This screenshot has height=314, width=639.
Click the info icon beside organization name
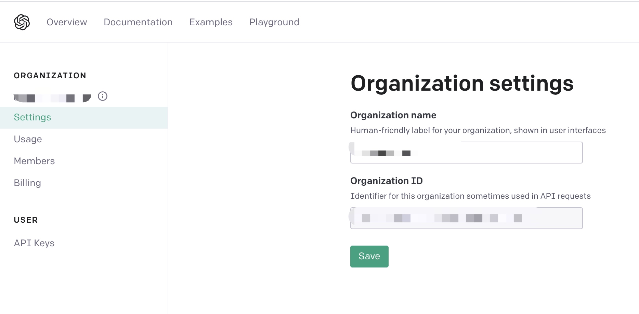click(x=103, y=96)
